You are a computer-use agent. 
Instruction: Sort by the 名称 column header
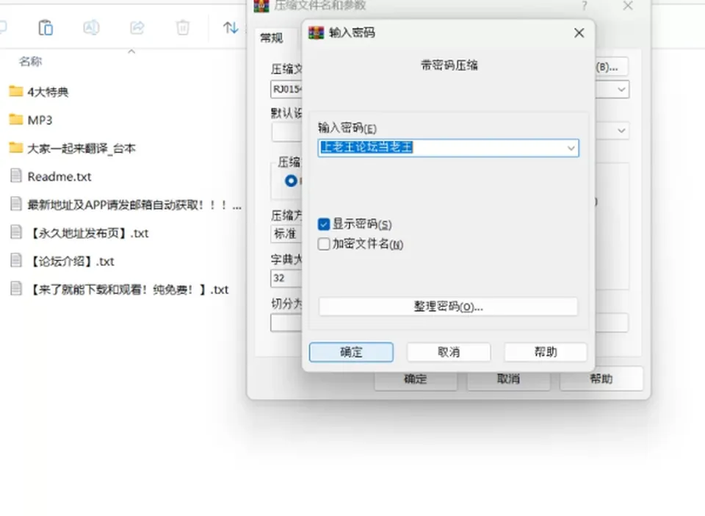coord(31,61)
